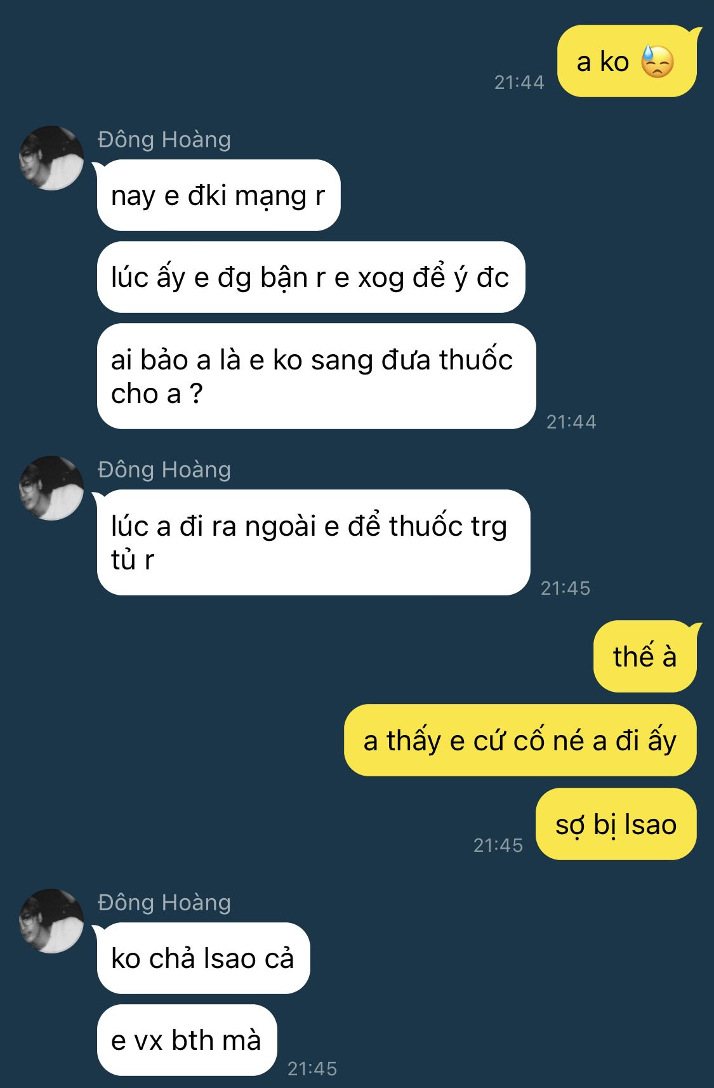The width and height of the screenshot is (714, 1088).
Task: Tap the bottom Đông Hoàng avatar
Action: pos(51,921)
